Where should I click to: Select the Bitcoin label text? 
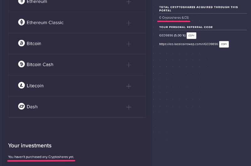coord(34,44)
